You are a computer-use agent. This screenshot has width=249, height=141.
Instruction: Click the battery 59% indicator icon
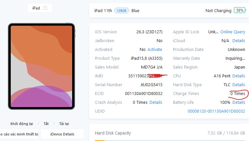tap(240, 10)
